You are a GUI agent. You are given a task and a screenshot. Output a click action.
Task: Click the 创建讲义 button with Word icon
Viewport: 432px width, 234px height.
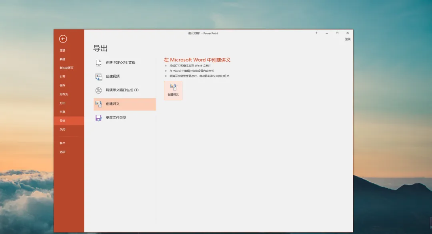pos(173,91)
